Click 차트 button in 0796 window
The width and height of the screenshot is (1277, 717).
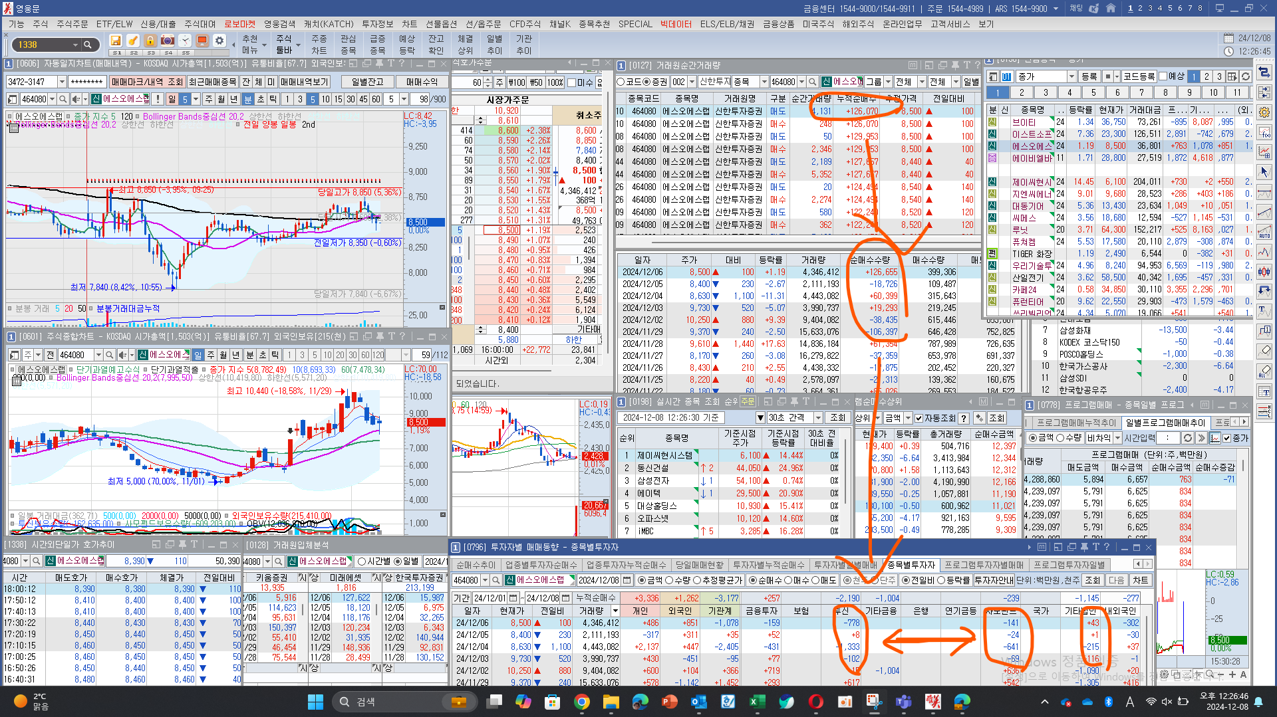tap(1141, 580)
